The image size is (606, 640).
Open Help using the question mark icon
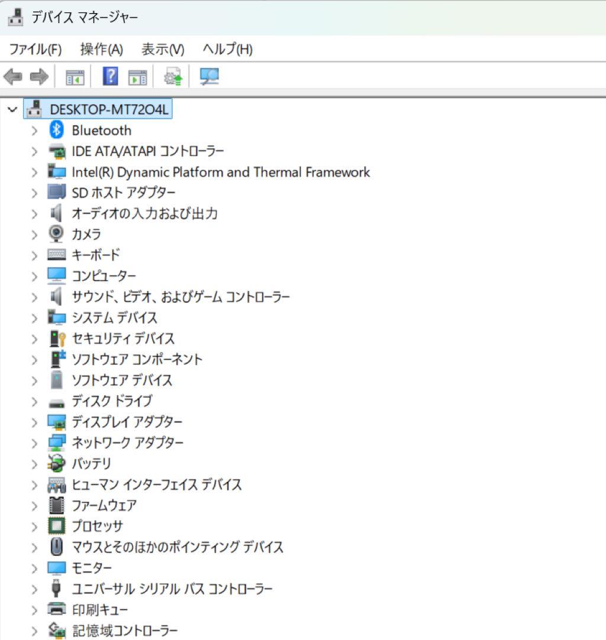pyautogui.click(x=110, y=76)
